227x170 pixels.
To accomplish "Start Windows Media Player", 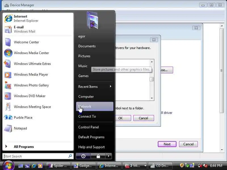I will [38, 75].
